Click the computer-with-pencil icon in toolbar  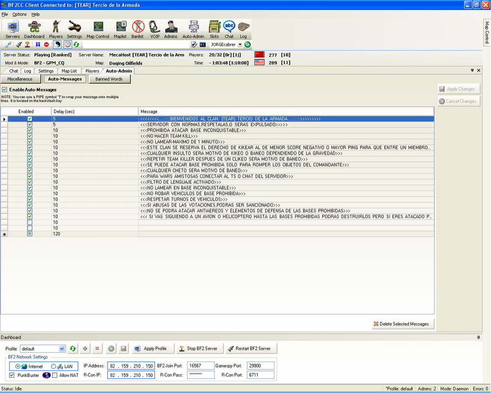pos(194,45)
